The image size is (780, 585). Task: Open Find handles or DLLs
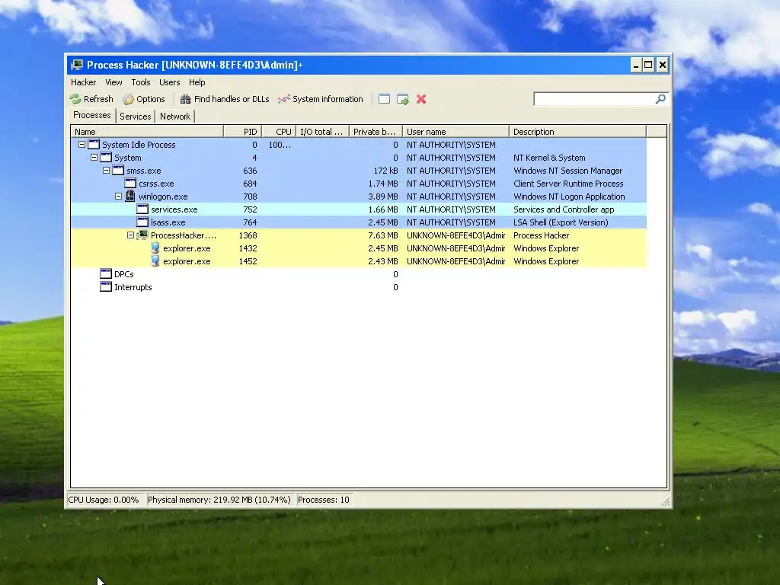point(225,99)
